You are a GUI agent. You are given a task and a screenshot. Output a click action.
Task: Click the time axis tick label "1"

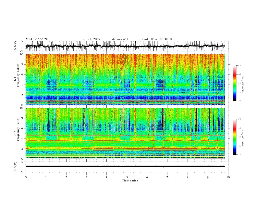click(46, 177)
